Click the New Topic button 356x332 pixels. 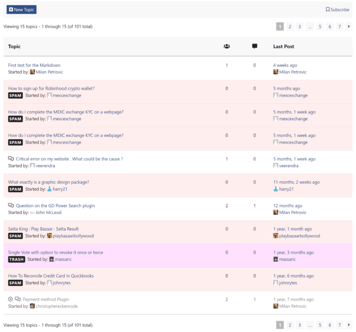coord(21,9)
